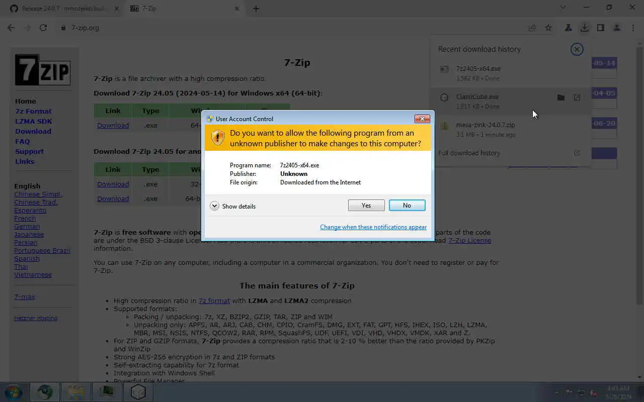644x402 pixels.
Task: Reload the 7-zip.org page
Action: [x=43, y=28]
